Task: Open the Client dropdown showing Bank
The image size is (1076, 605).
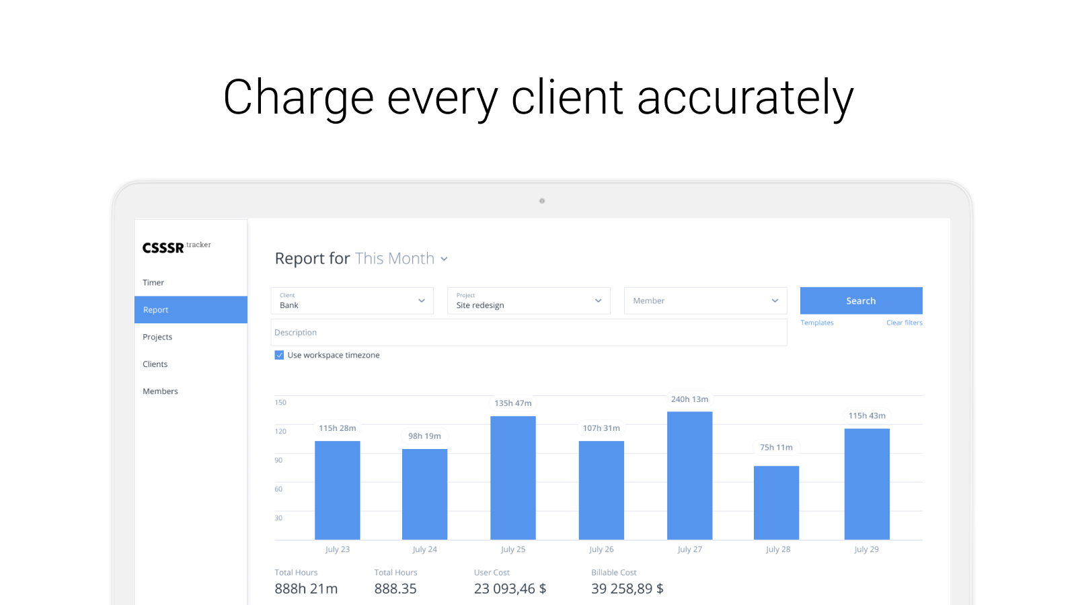Action: [x=352, y=300]
